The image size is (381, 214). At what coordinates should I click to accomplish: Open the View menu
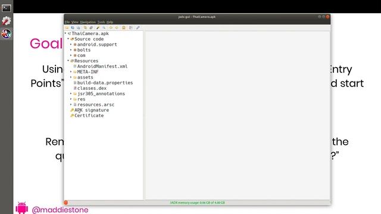click(75, 22)
